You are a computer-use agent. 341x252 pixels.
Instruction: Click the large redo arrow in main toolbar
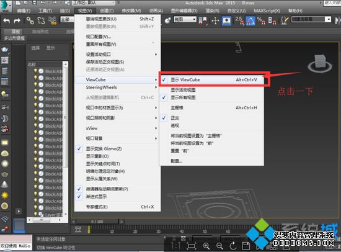(17, 20)
